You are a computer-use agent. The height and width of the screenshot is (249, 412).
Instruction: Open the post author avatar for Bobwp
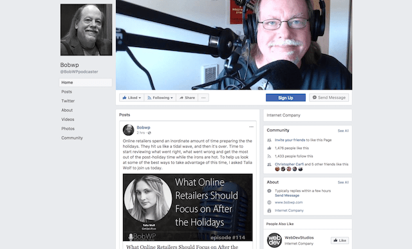click(129, 130)
